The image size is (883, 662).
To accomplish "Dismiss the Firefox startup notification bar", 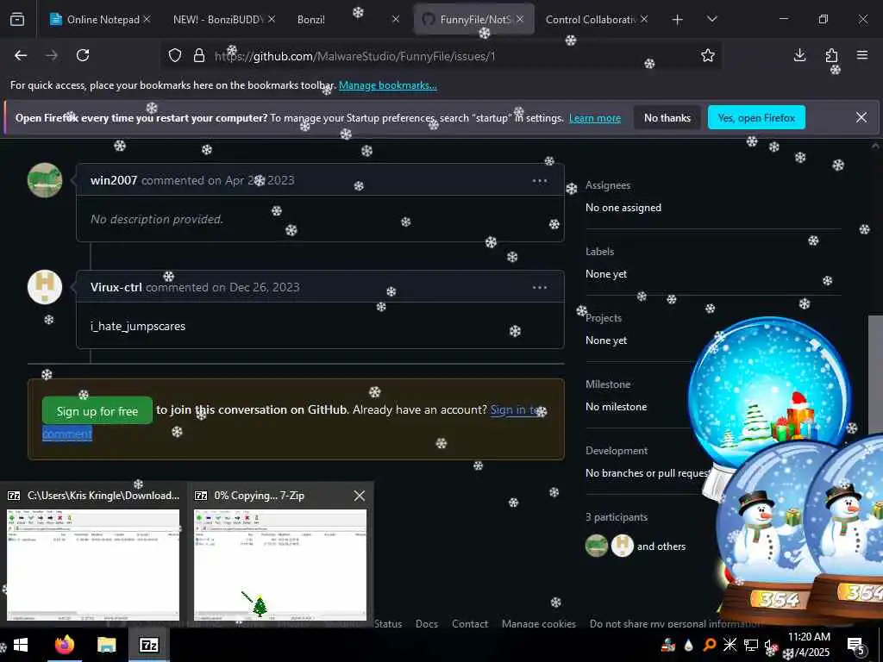I will tap(861, 117).
